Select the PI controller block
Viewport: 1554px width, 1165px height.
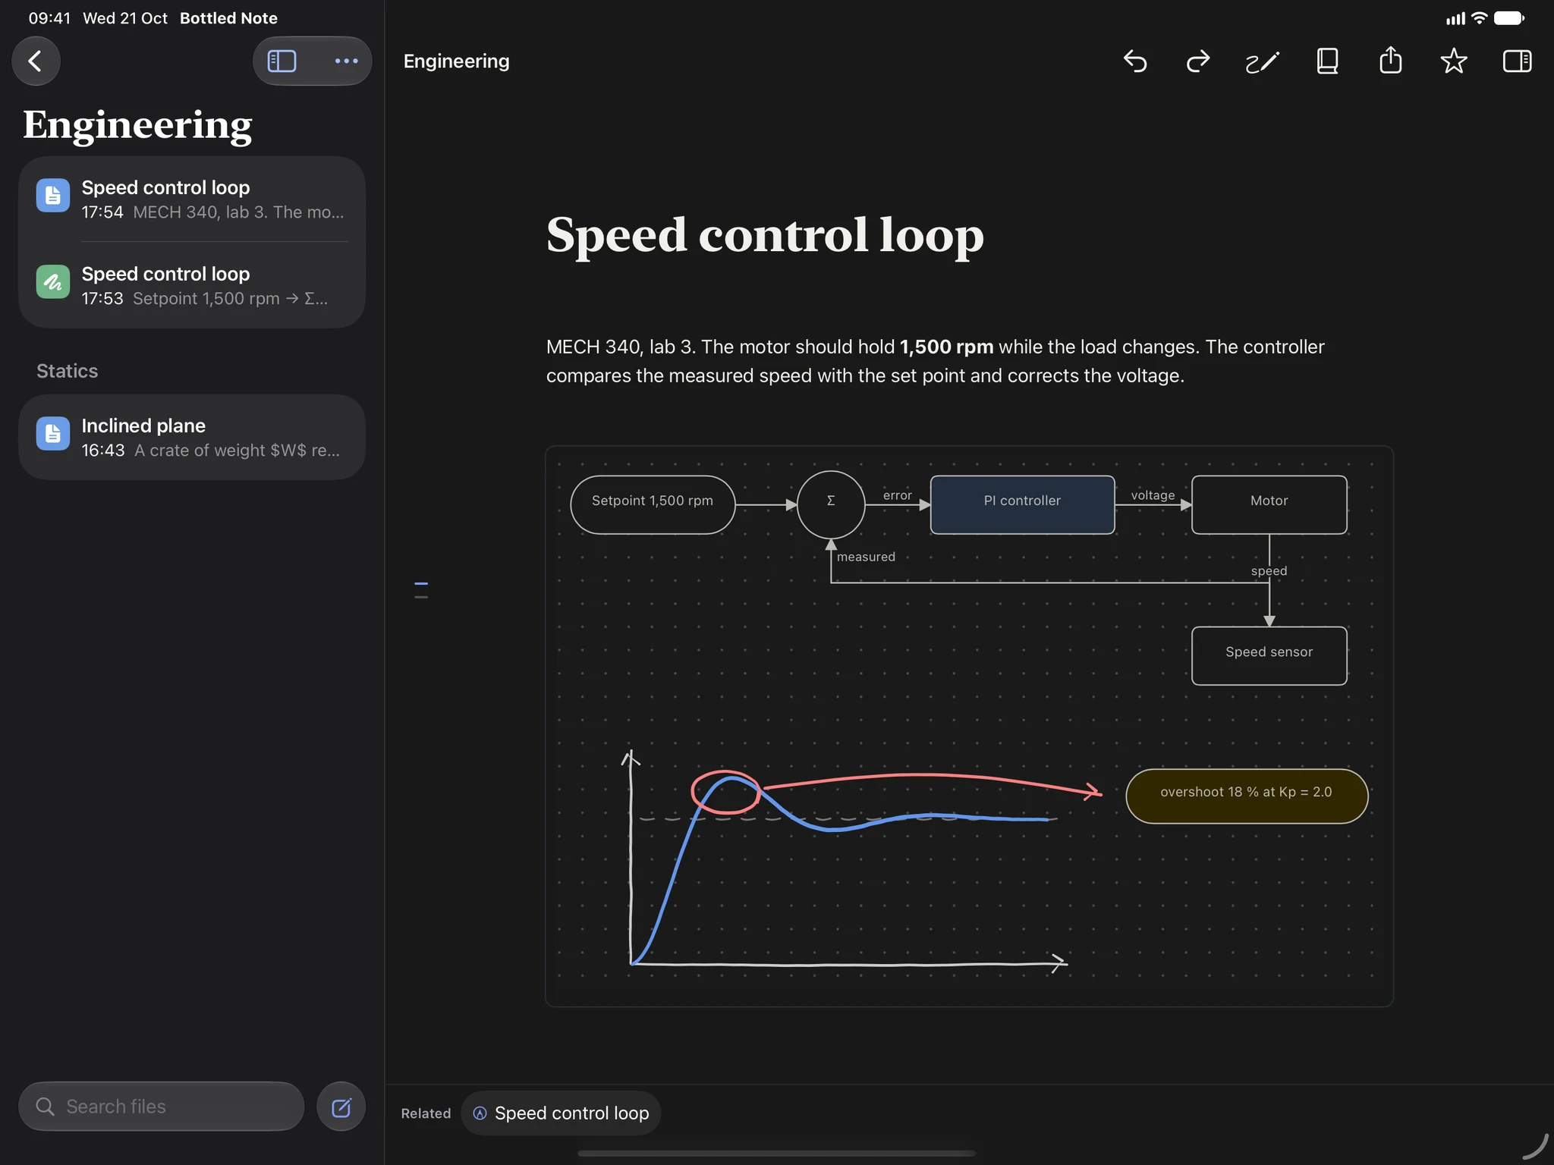[x=1022, y=504]
